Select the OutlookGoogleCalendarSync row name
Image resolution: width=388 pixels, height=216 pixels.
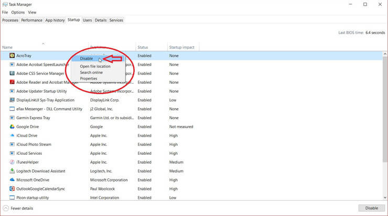pos(40,189)
